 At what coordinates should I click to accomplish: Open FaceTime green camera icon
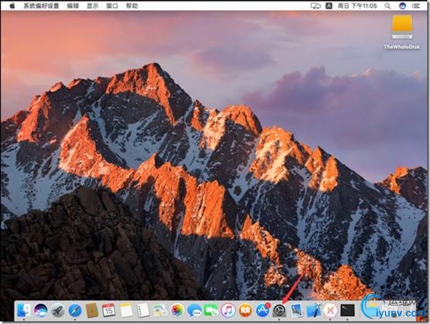click(x=211, y=311)
